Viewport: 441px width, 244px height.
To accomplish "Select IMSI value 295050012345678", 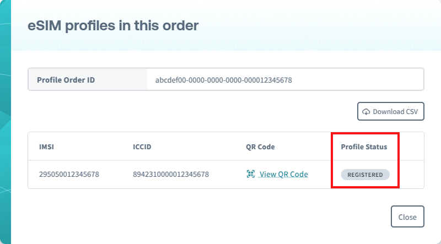I will (x=69, y=175).
